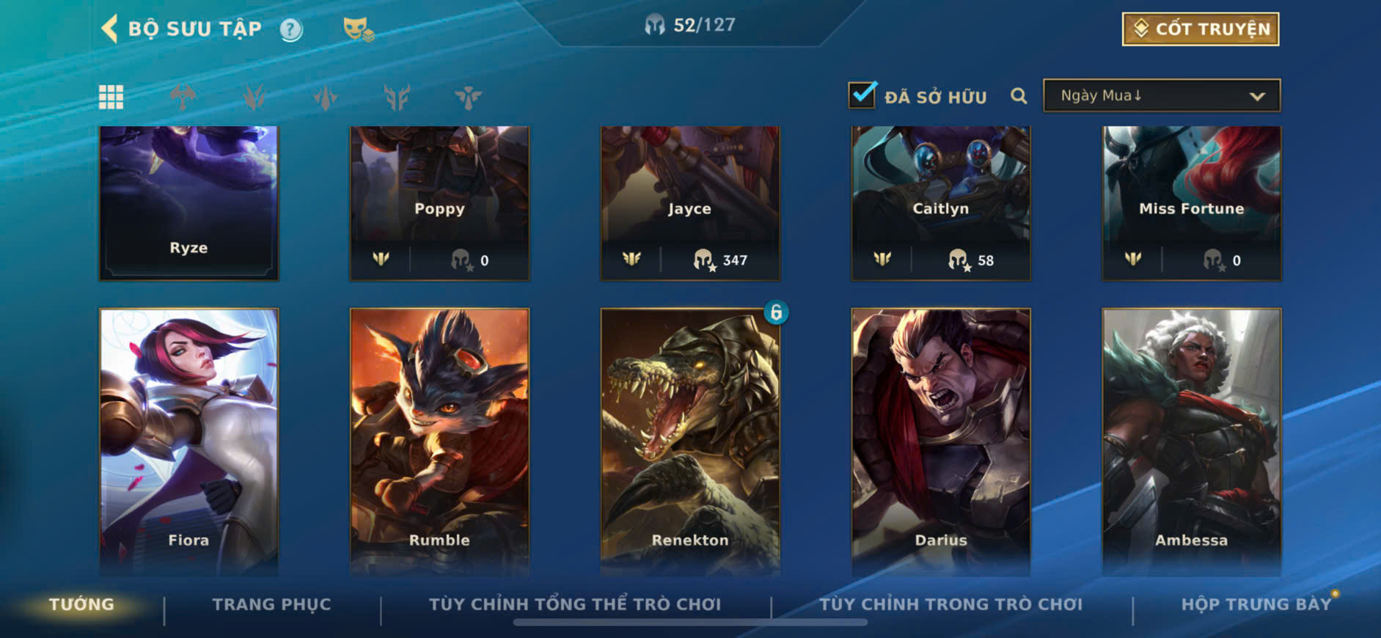The width and height of the screenshot is (1381, 638).
Task: Open the Fiora champion card
Action: coord(188,441)
